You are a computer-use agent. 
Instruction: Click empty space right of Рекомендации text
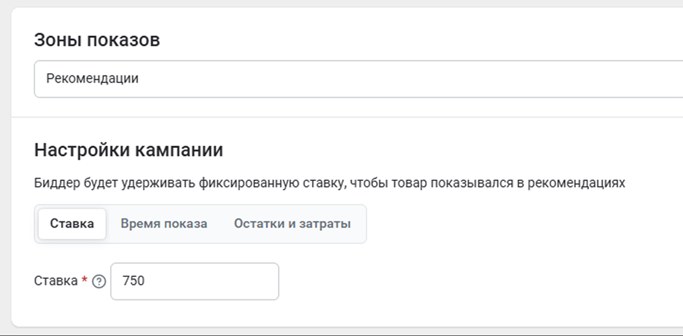coord(377,79)
